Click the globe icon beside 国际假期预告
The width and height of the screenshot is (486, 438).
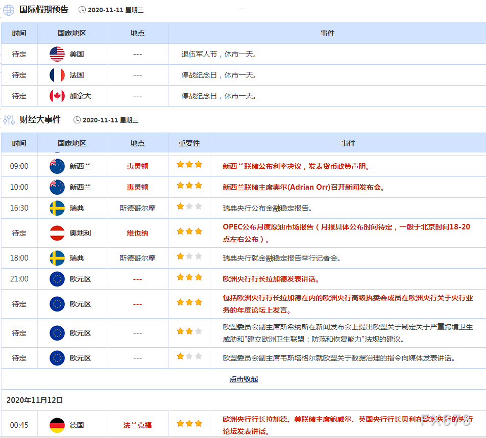pos(9,10)
